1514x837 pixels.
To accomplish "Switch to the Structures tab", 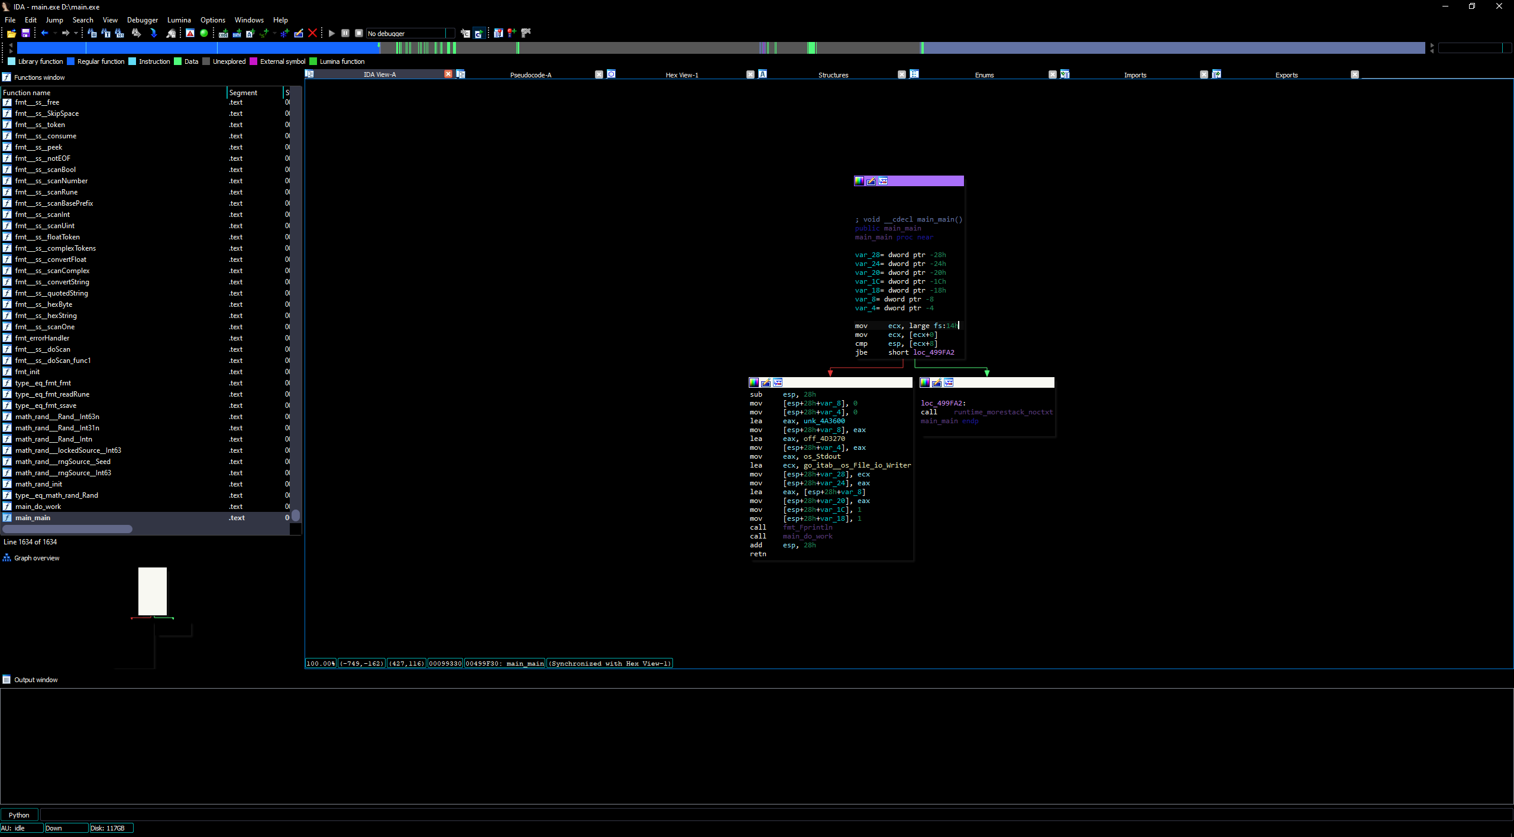I will click(833, 75).
